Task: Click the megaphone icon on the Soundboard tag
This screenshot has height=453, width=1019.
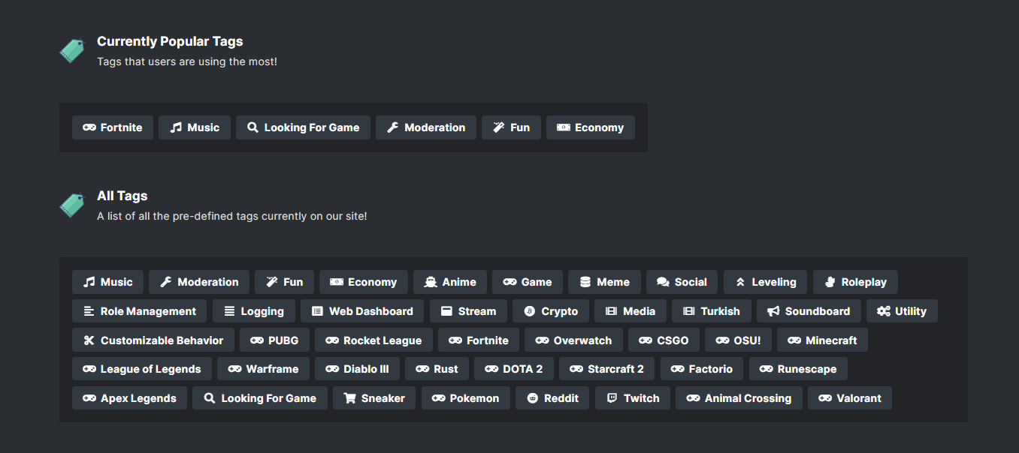Action: click(773, 311)
